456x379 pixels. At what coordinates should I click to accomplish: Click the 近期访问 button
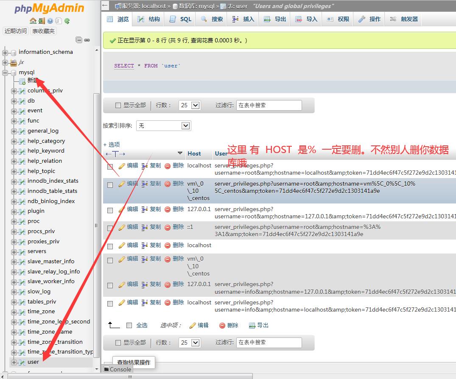[x=16, y=31]
